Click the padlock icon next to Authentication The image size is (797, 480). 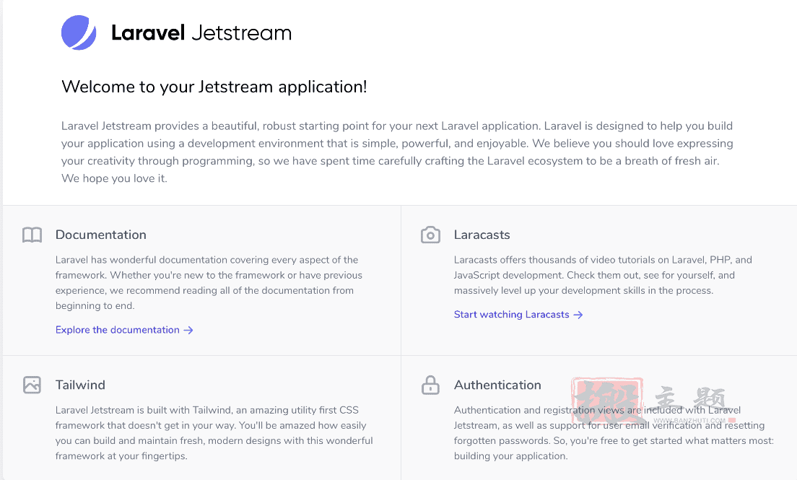[x=430, y=385]
